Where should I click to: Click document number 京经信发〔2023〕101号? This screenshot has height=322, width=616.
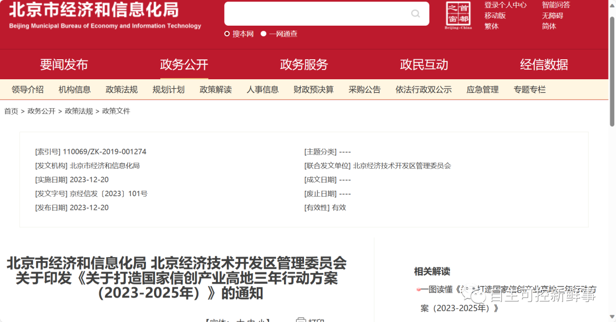[x=108, y=194]
